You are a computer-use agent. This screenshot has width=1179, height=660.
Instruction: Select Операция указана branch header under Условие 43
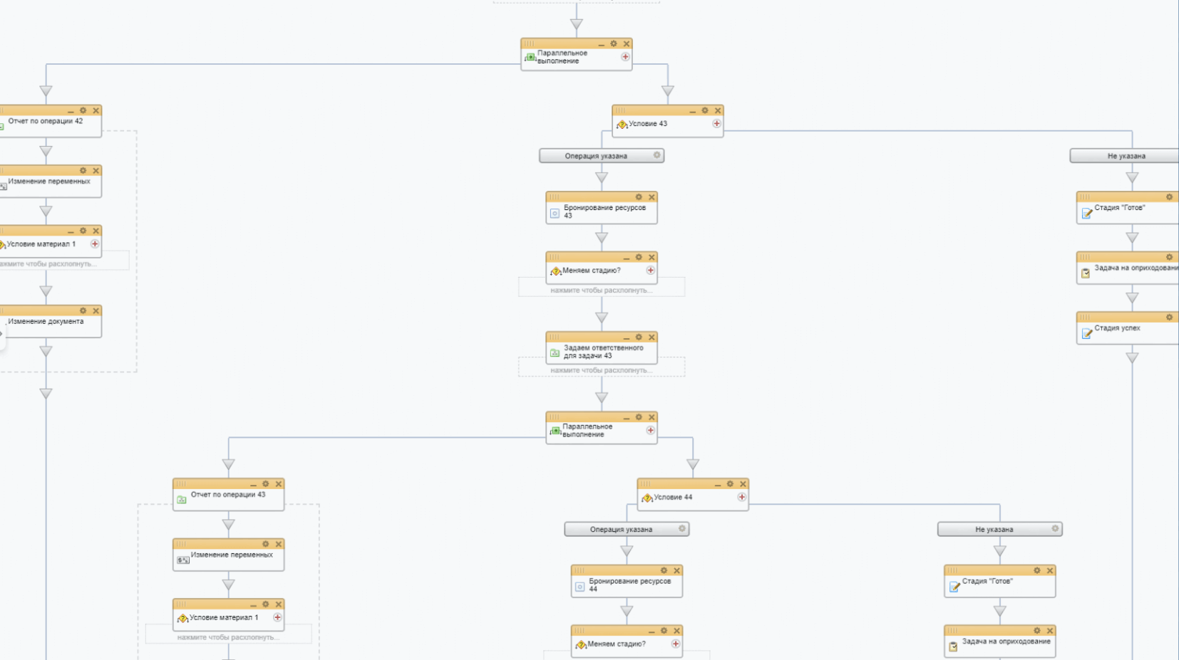tap(602, 156)
